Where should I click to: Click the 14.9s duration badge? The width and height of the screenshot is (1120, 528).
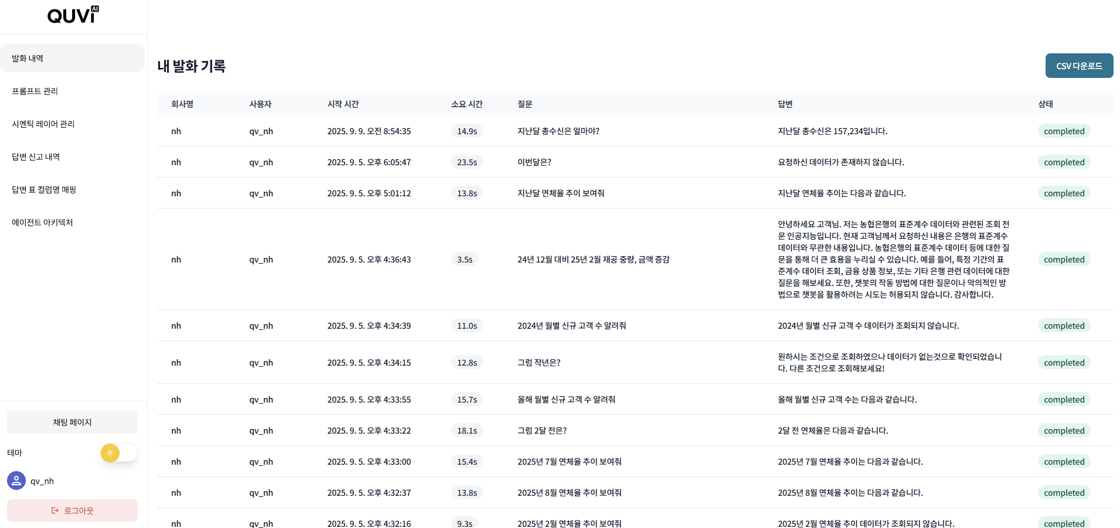tap(467, 131)
